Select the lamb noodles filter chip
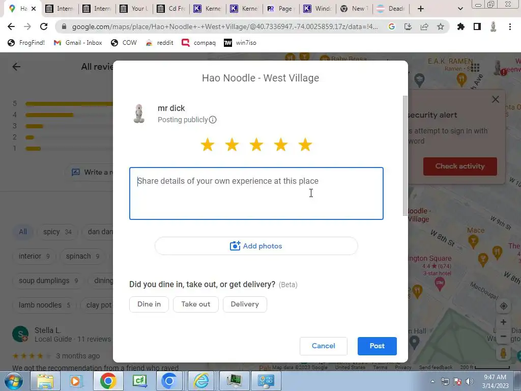Screen dimensions: 521x391 point(44,305)
